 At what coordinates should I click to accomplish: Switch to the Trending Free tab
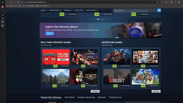pos(115,97)
